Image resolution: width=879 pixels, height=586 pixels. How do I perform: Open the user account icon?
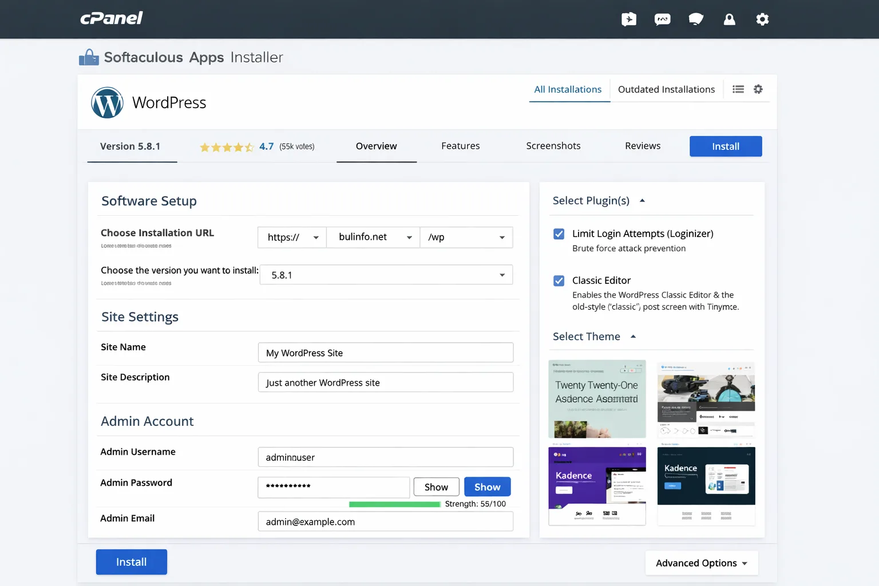click(x=729, y=19)
